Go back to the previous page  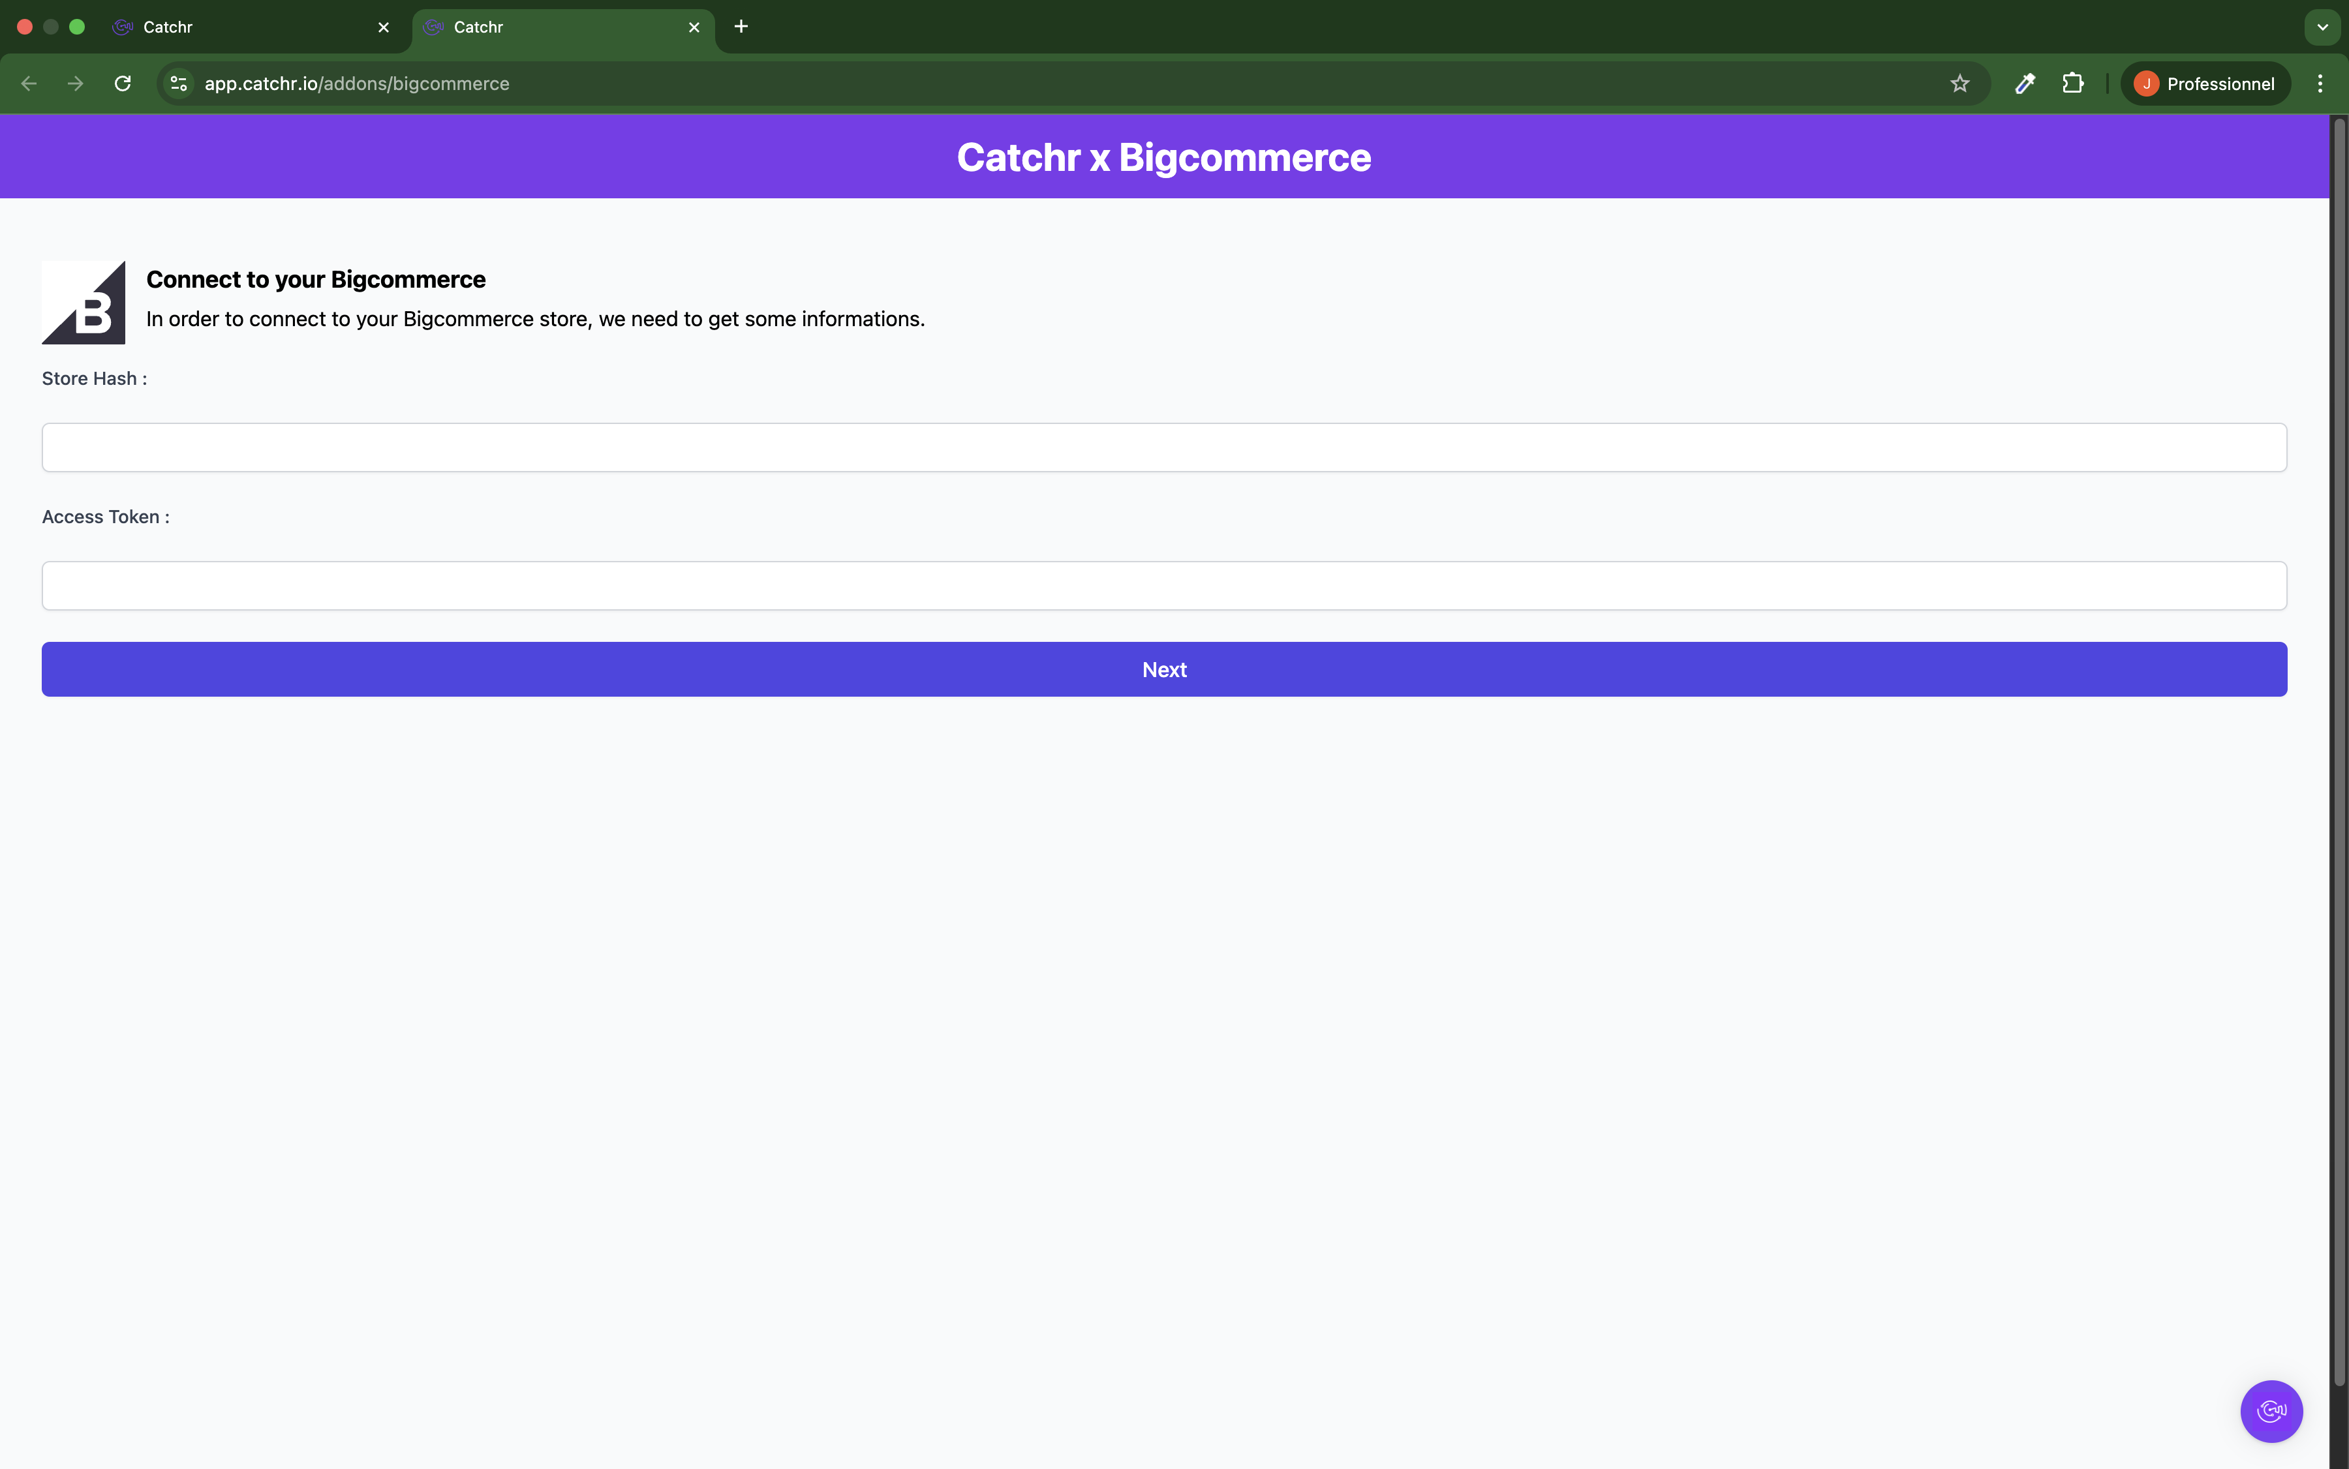pyautogui.click(x=28, y=83)
